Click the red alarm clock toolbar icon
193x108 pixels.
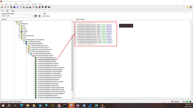coord(39,7)
